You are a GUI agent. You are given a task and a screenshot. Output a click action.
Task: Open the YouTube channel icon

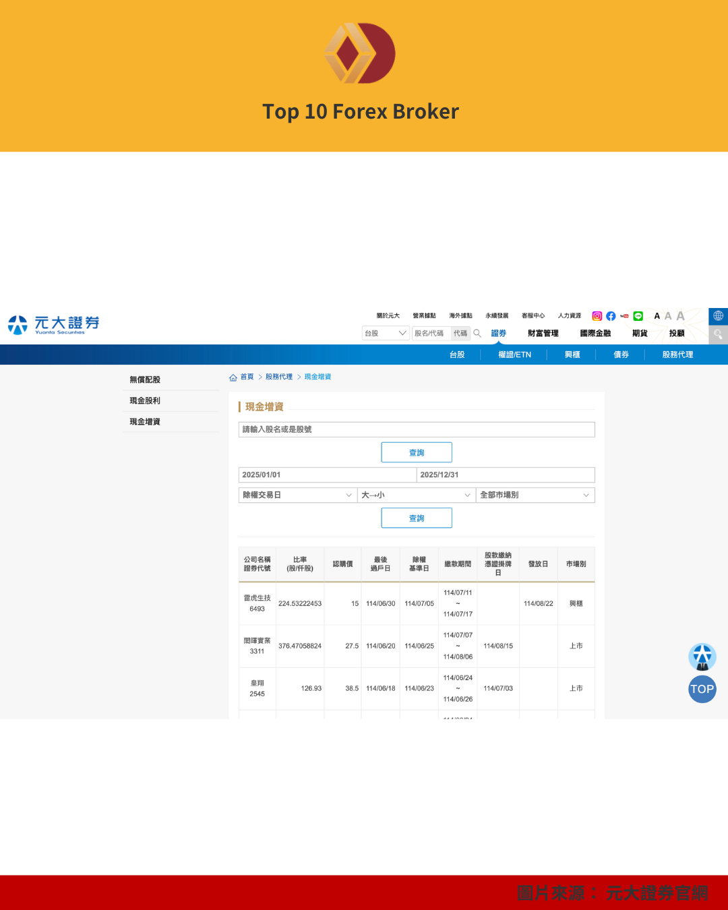tap(624, 316)
